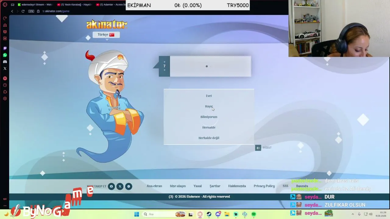Open Discord from the Opera sidebar
390x219 pixels.
(5, 62)
